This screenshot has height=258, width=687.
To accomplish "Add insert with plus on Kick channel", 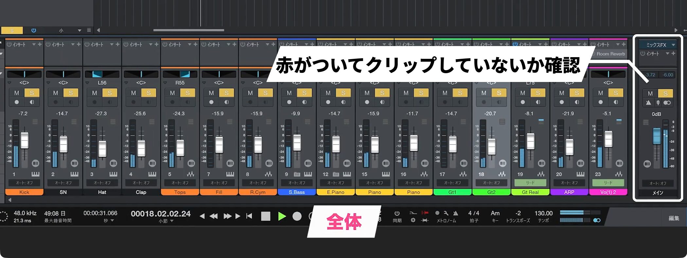I will click(40, 44).
